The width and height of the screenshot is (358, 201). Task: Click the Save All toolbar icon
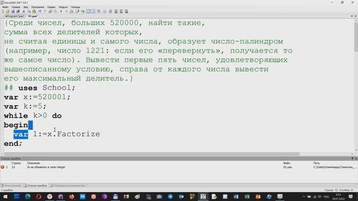click(18, 11)
